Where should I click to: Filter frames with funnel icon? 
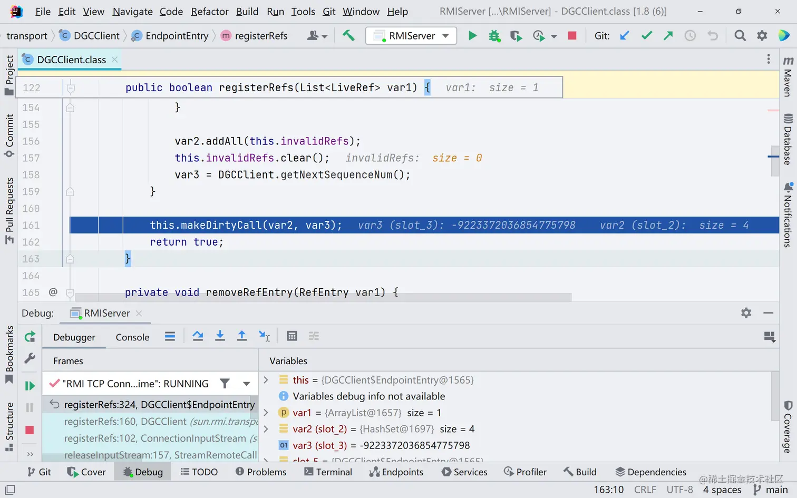[225, 384]
